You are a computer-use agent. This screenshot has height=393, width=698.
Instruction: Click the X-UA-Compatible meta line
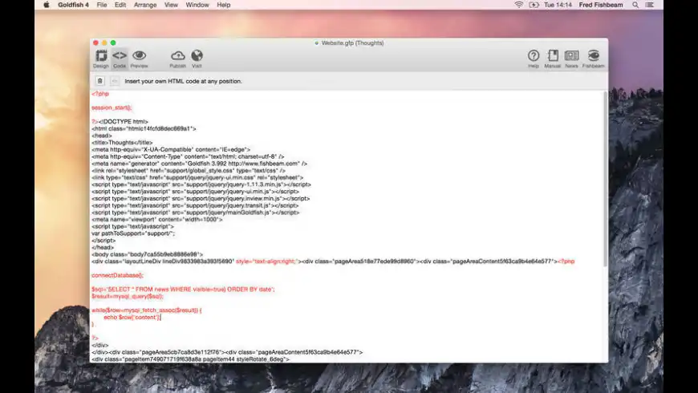[171, 149]
